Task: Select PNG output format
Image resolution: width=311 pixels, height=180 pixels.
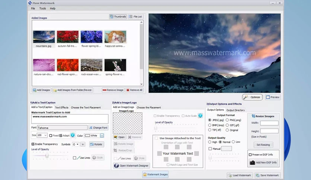Action: (x=227, y=120)
